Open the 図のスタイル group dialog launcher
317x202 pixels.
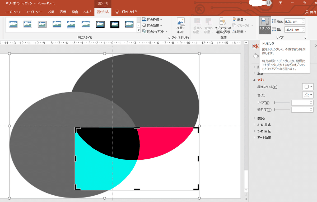point(169,38)
